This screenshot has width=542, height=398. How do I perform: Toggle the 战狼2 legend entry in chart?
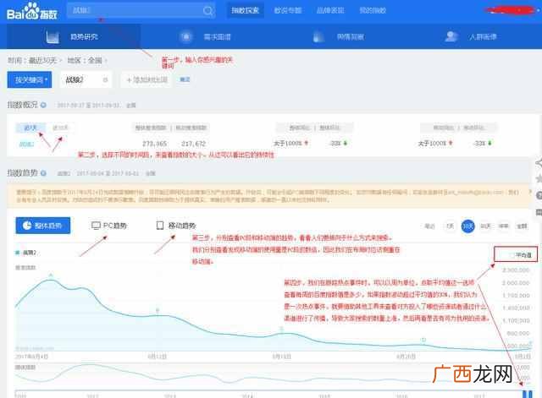pyautogui.click(x=25, y=253)
